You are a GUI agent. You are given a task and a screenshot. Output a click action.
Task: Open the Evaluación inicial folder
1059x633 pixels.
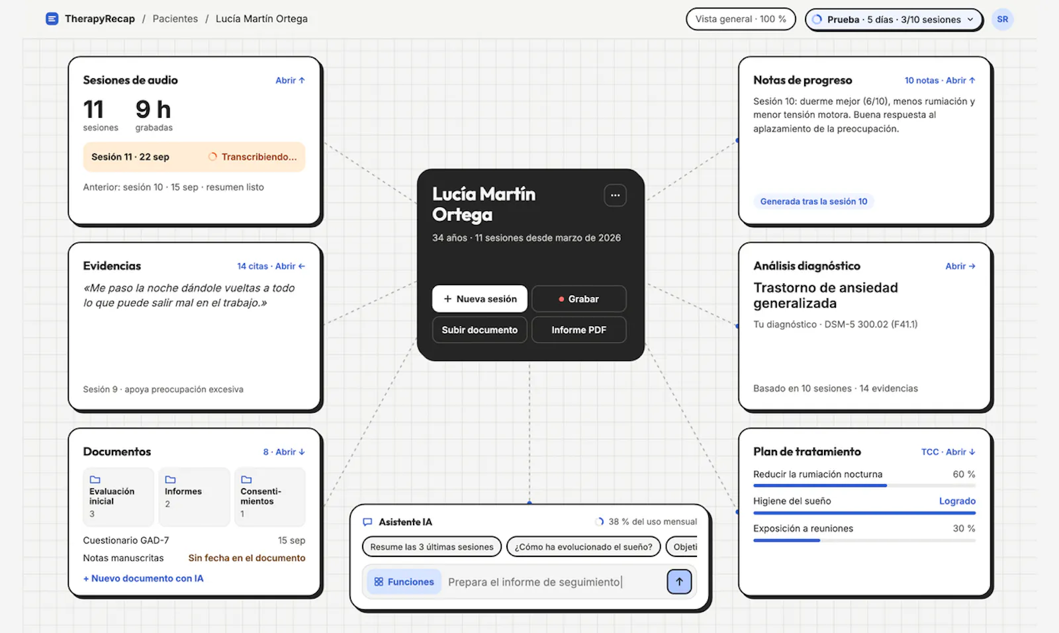(x=118, y=497)
